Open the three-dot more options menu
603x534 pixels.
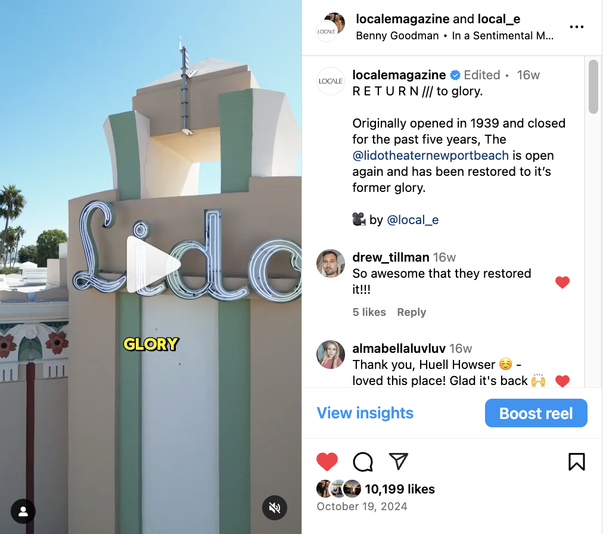pyautogui.click(x=576, y=27)
